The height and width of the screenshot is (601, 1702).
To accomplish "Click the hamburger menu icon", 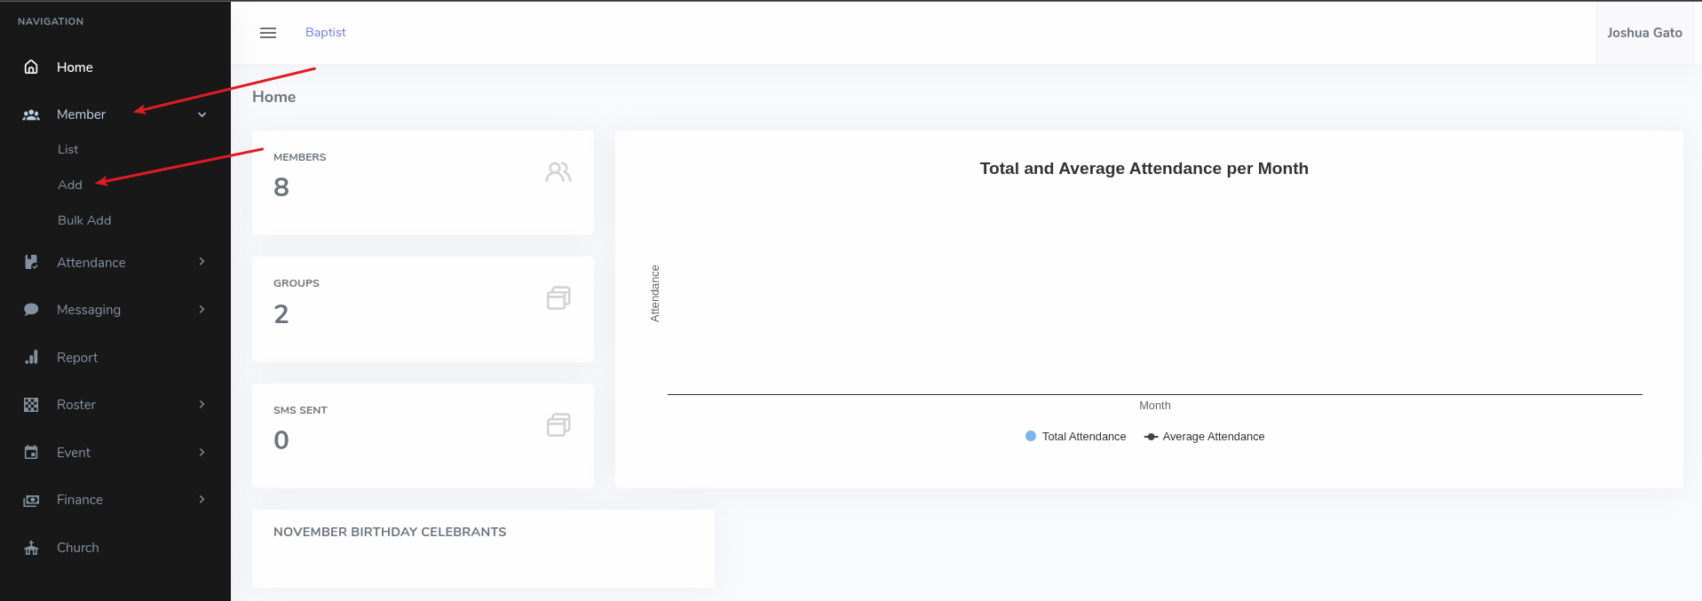I will pos(267,33).
